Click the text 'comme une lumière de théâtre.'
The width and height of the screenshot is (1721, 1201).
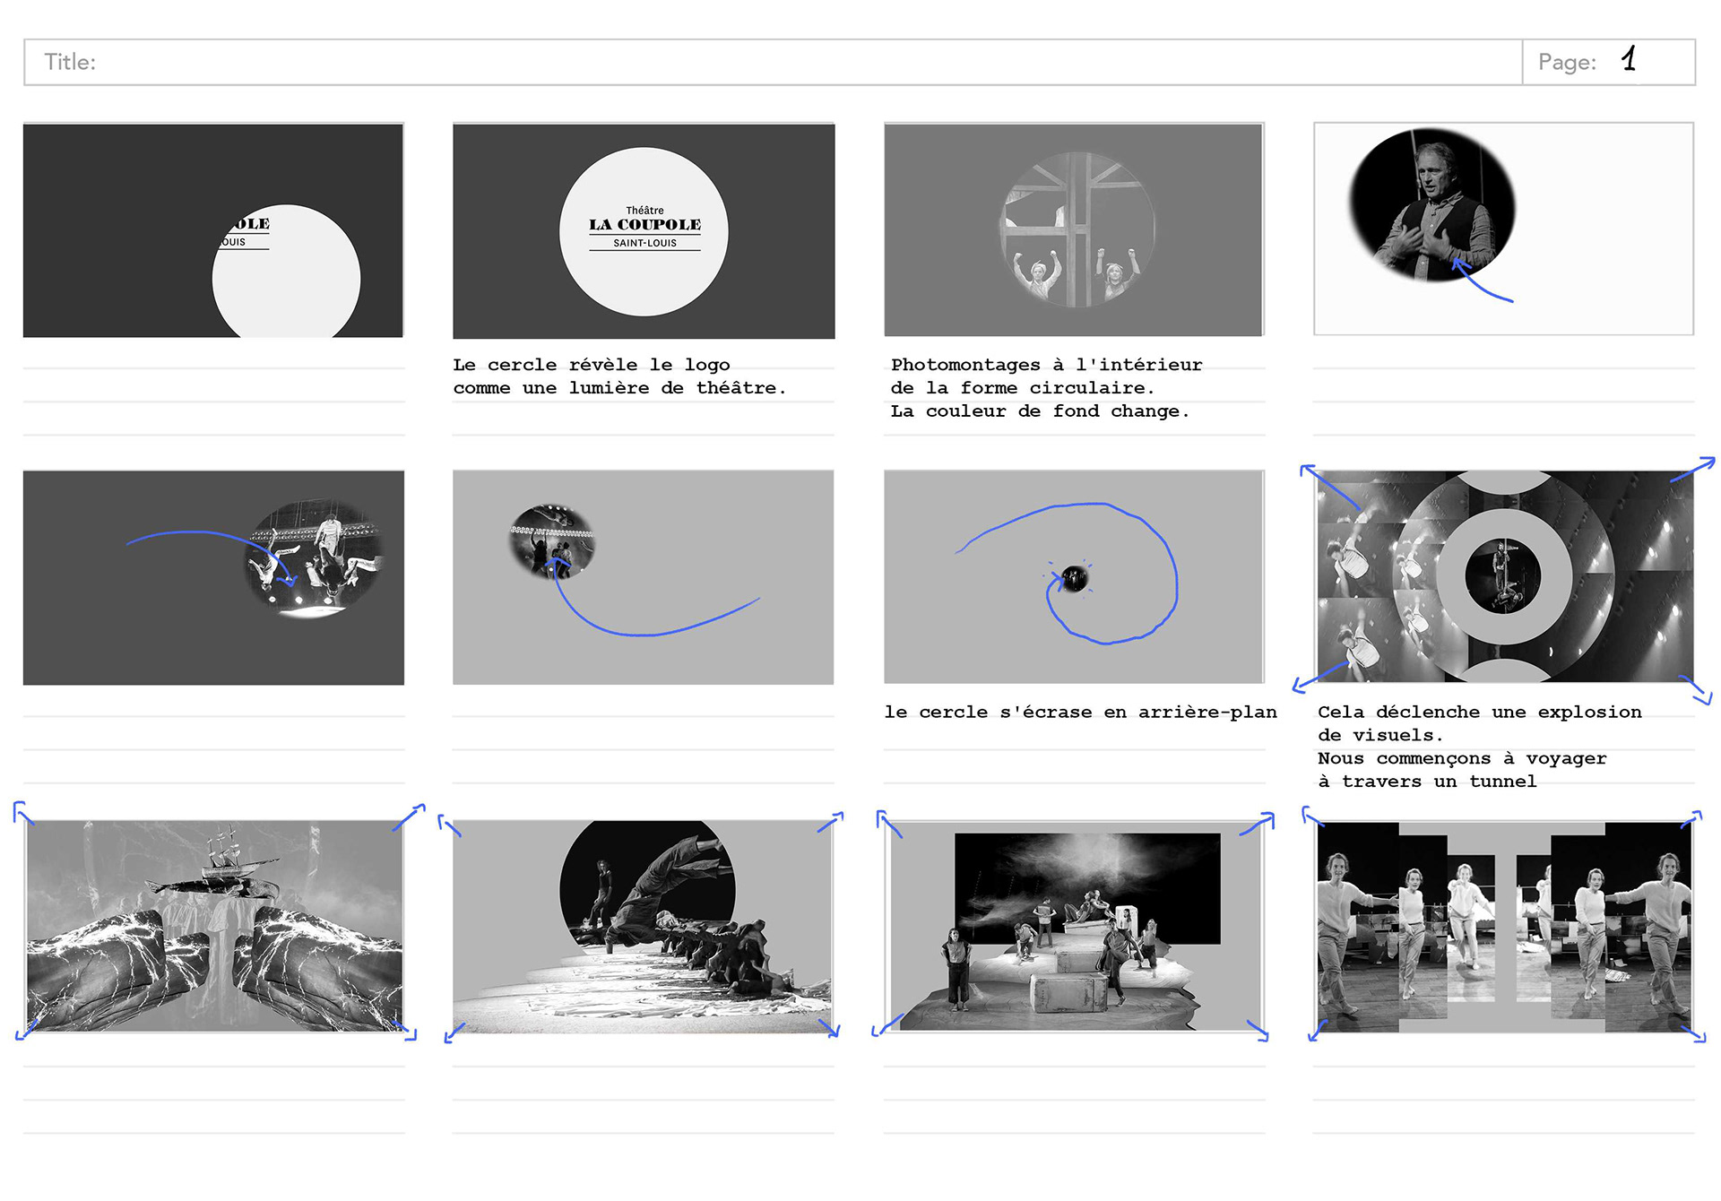[619, 388]
